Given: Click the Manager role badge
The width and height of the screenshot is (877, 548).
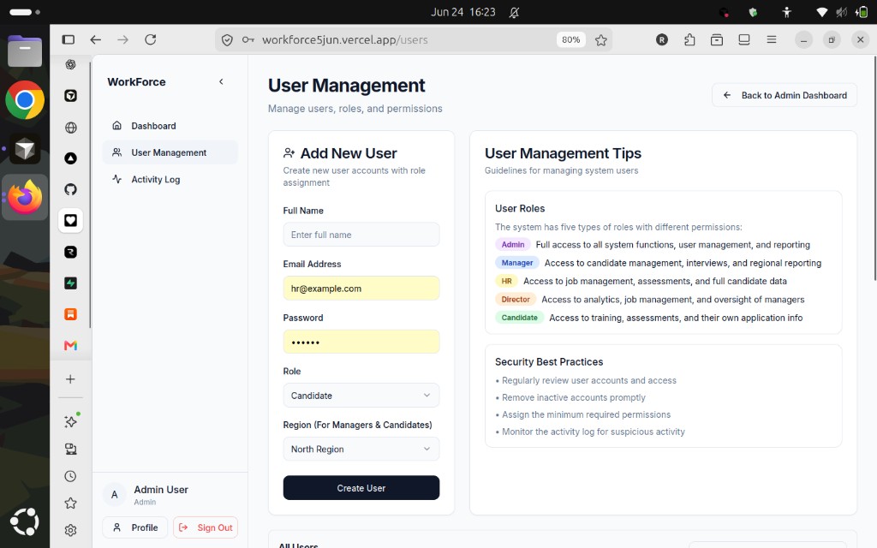Looking at the screenshot, I should click(x=516, y=263).
